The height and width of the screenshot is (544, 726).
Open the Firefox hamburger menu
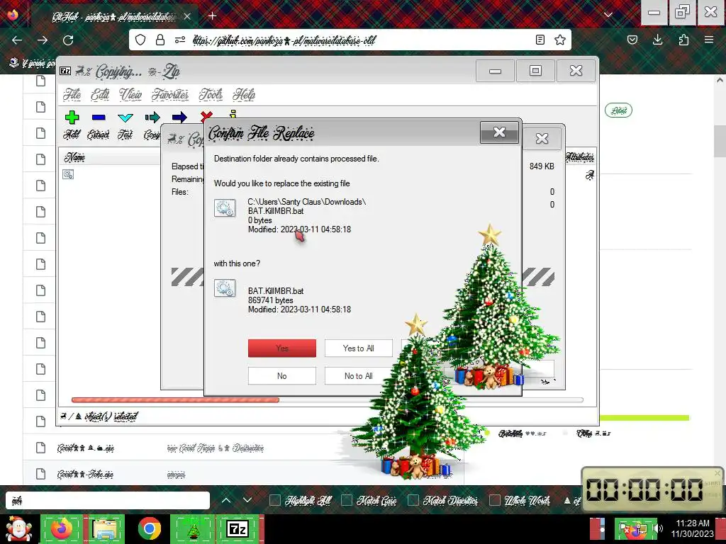(709, 40)
